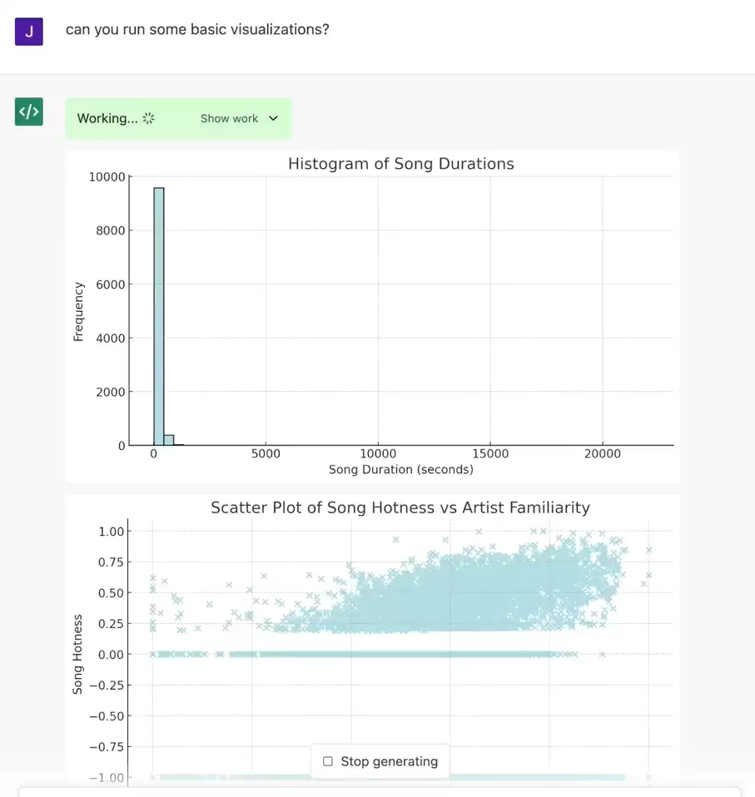Click the green Working status bar
755x797 pixels.
coord(178,118)
